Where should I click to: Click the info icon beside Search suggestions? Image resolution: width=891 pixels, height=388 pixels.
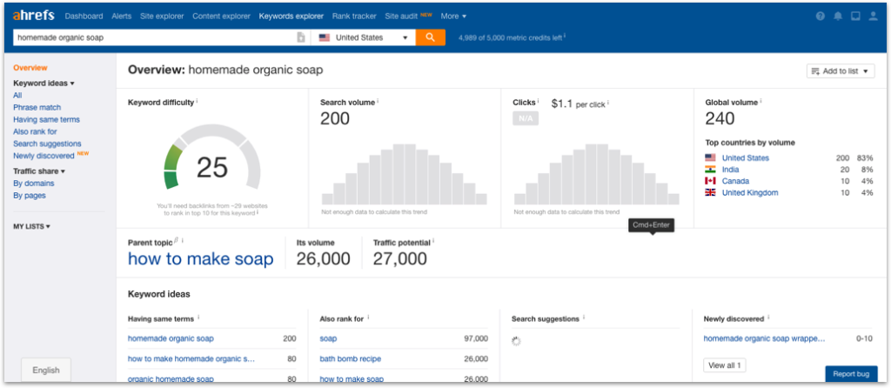point(584,318)
